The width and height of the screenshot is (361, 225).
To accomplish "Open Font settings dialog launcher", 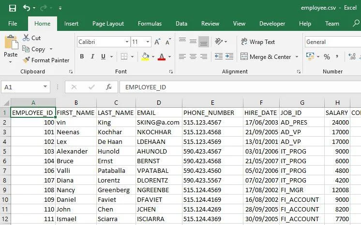I will pos(171,72).
